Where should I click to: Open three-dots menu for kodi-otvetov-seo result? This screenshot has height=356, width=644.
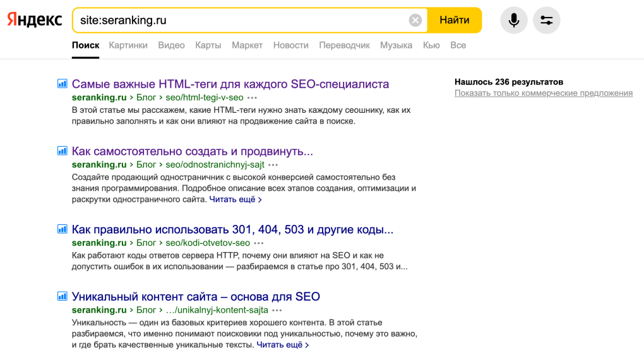click(259, 243)
